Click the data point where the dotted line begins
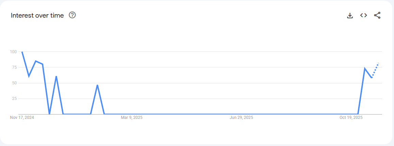 (372, 78)
